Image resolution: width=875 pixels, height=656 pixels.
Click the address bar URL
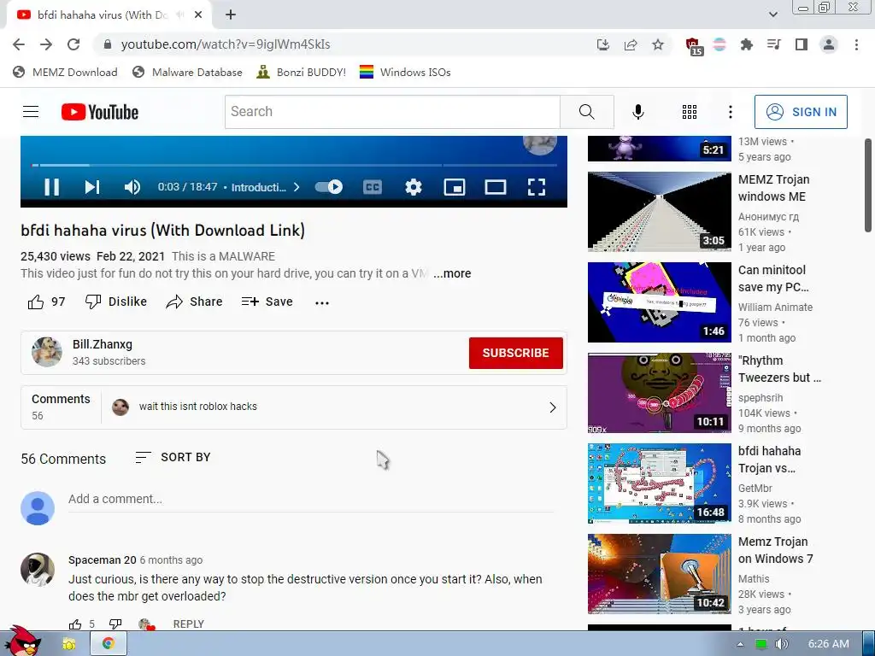coord(226,44)
